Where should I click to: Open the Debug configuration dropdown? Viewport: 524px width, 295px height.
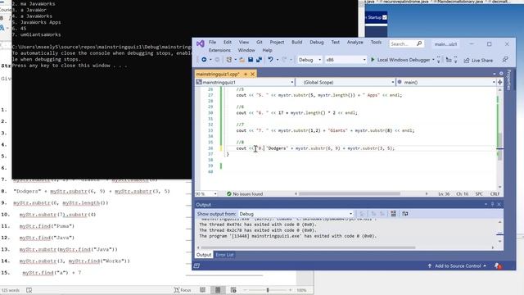coord(309,60)
